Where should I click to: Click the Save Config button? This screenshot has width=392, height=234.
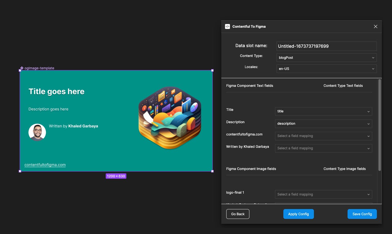362,214
